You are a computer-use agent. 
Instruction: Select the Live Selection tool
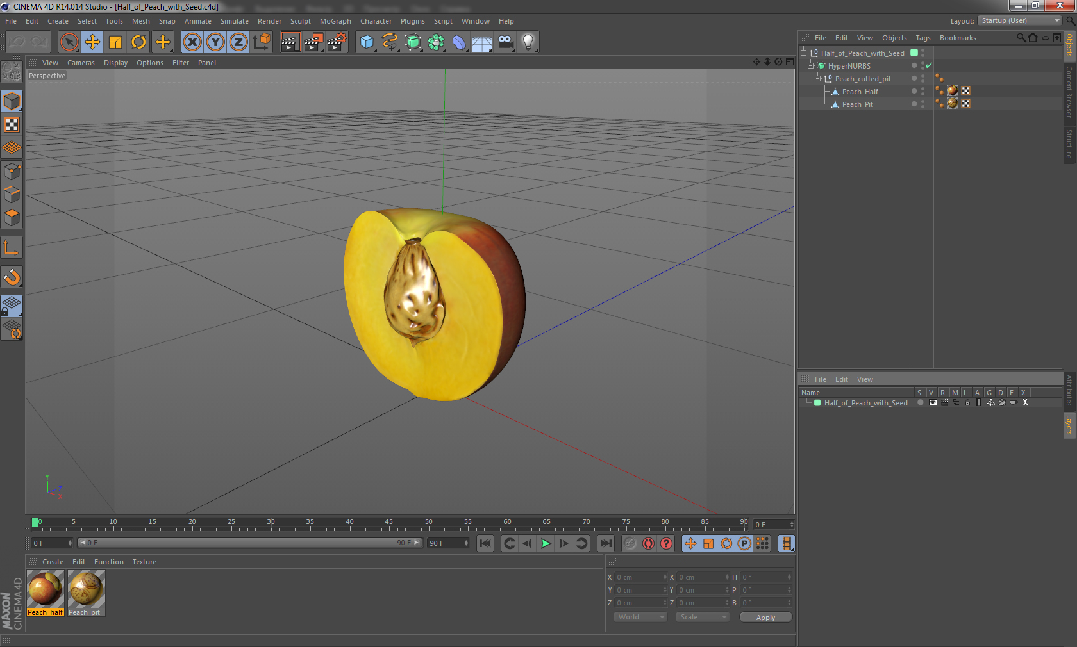click(69, 42)
